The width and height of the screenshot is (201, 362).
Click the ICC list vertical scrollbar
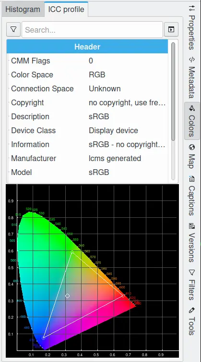pyautogui.click(x=173, y=91)
